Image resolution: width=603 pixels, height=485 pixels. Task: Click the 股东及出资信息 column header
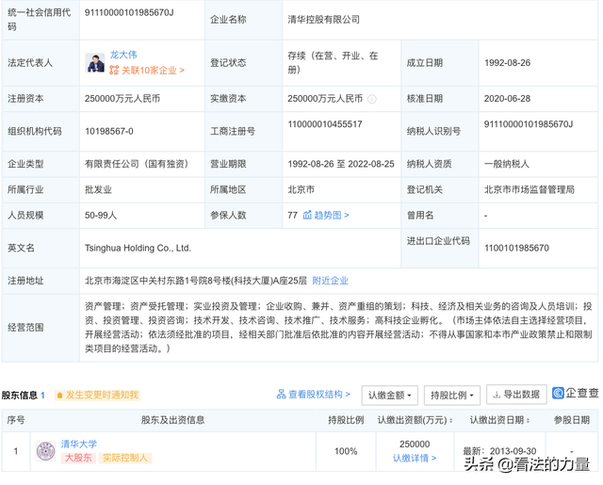point(172,420)
